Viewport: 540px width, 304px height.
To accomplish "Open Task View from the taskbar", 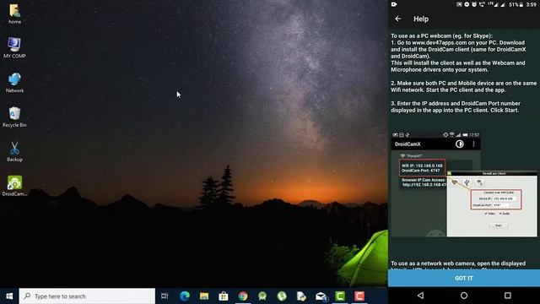I will click(165, 296).
